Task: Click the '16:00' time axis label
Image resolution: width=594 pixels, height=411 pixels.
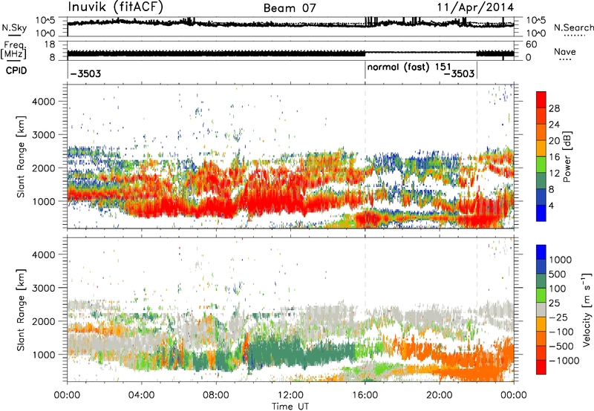Action: click(365, 395)
